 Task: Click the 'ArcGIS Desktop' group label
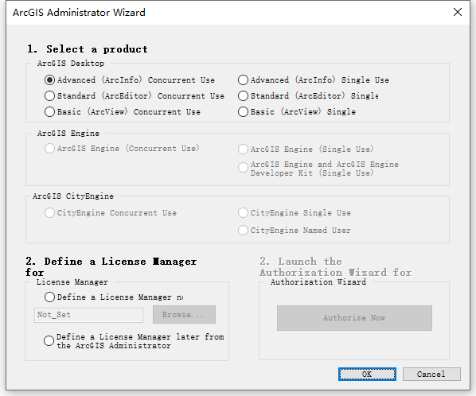(x=71, y=64)
